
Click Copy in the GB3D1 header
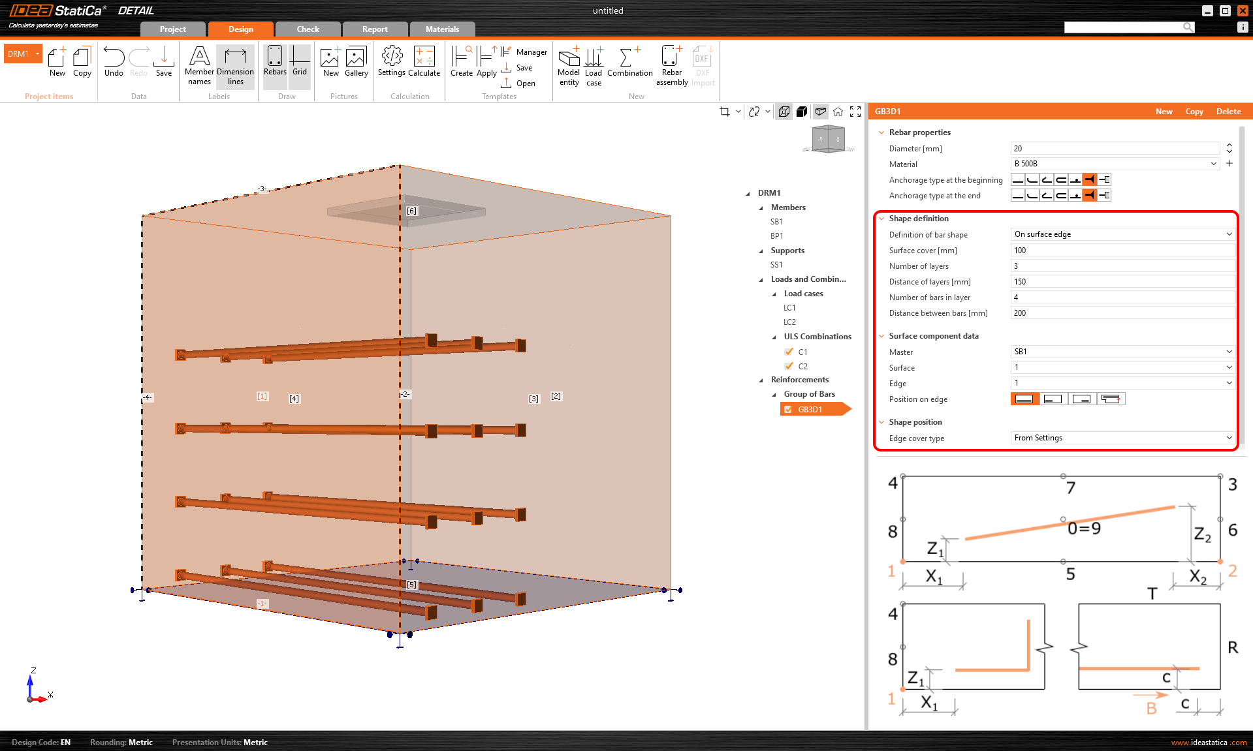(x=1194, y=112)
